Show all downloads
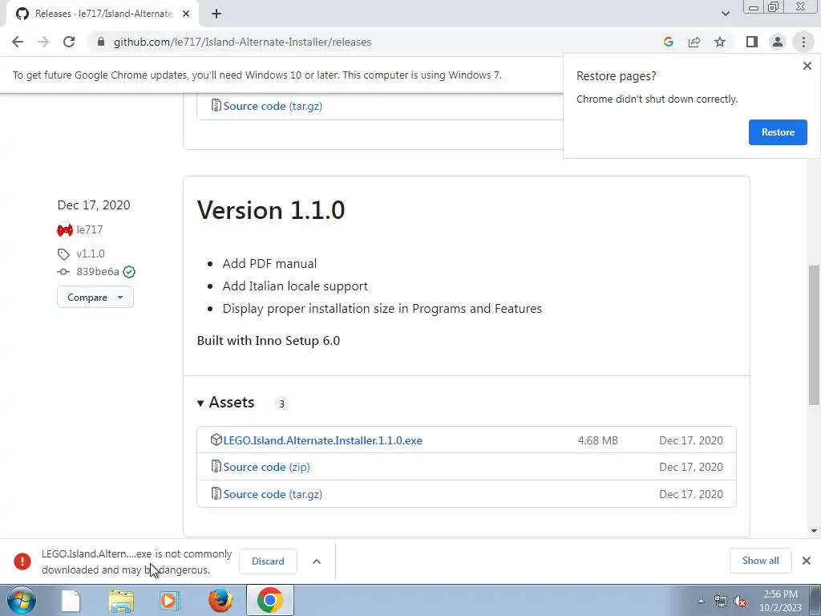The width and height of the screenshot is (821, 616). pos(760,561)
